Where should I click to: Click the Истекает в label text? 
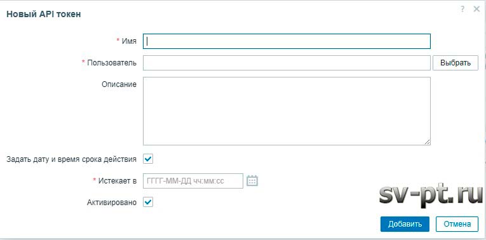point(118,181)
